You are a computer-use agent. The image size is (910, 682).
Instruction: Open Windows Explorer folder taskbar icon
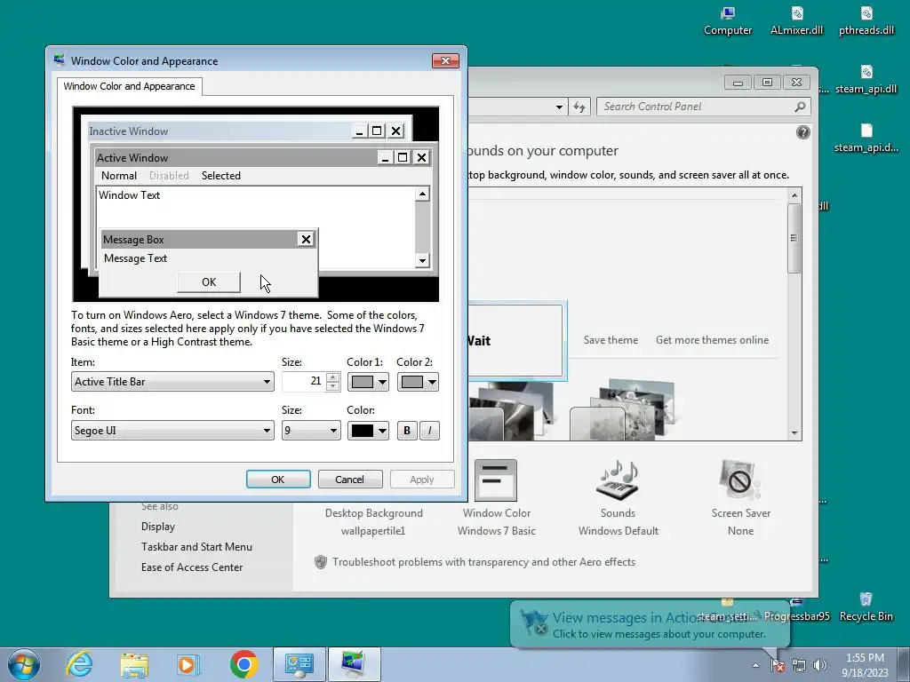pyautogui.click(x=134, y=664)
